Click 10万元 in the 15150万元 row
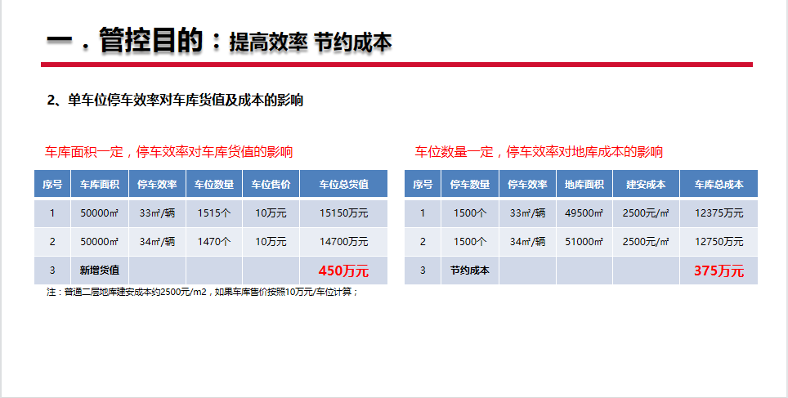 click(271, 213)
